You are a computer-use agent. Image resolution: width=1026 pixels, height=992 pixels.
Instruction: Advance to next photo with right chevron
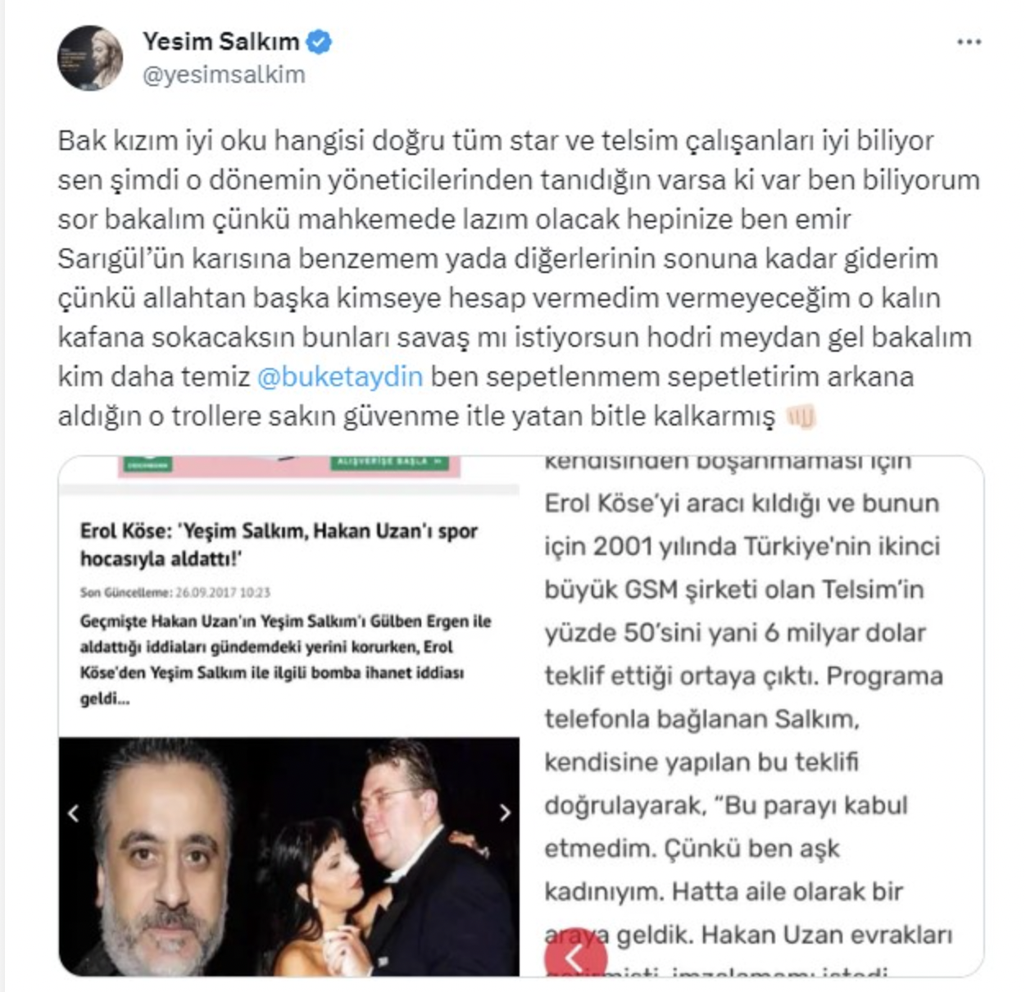[504, 812]
